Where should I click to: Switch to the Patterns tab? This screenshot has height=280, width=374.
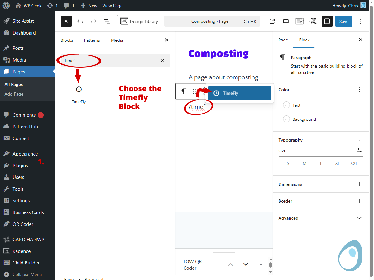pos(92,40)
